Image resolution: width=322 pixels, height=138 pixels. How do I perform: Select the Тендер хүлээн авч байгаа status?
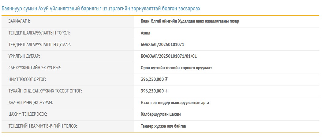click(163, 126)
